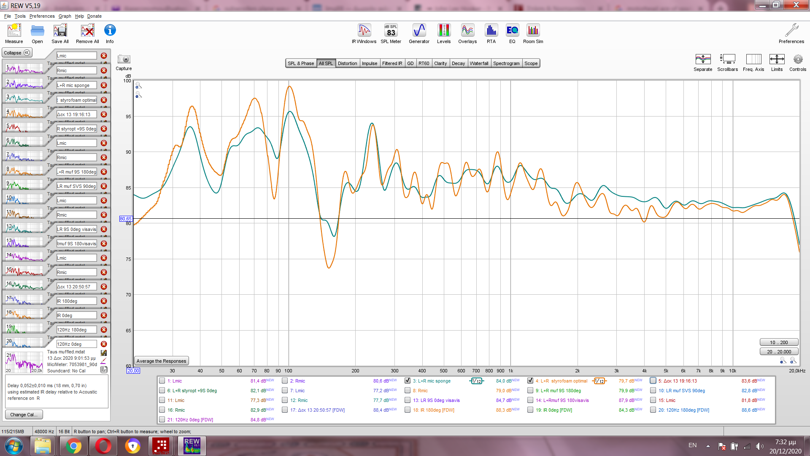
Task: Open graph Controls gear
Action: point(798,59)
